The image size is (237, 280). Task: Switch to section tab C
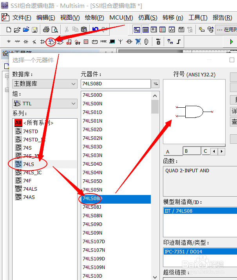pyautogui.click(x=206, y=151)
